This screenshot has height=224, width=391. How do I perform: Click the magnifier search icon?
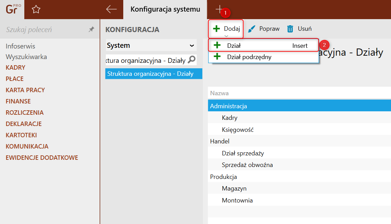(x=192, y=60)
